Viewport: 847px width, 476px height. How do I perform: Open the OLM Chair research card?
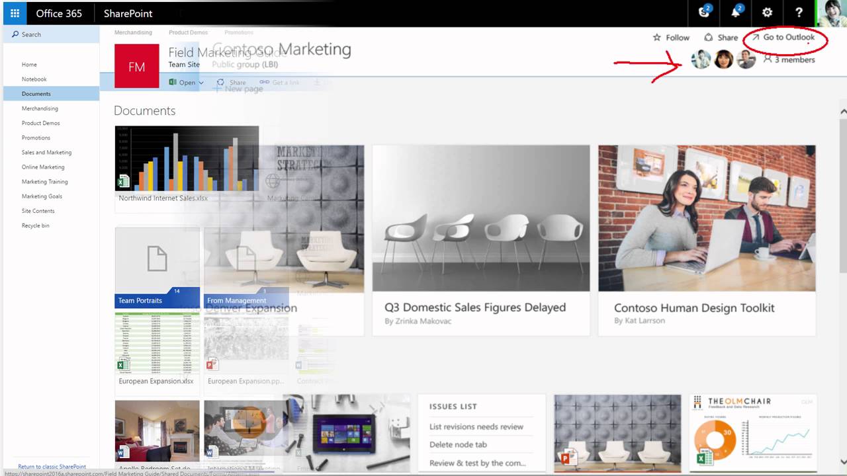tap(753, 433)
